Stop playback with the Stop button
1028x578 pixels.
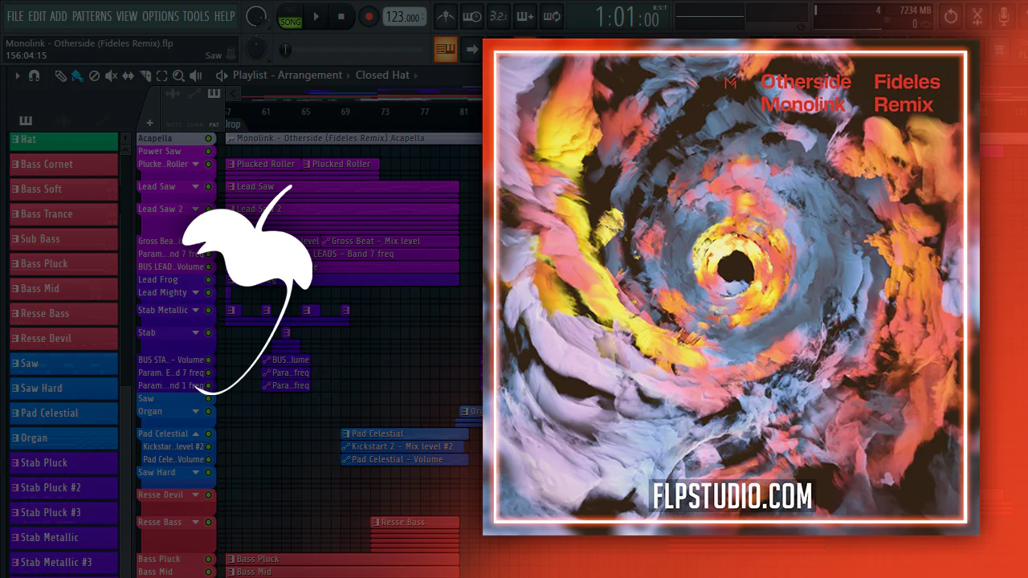341,16
